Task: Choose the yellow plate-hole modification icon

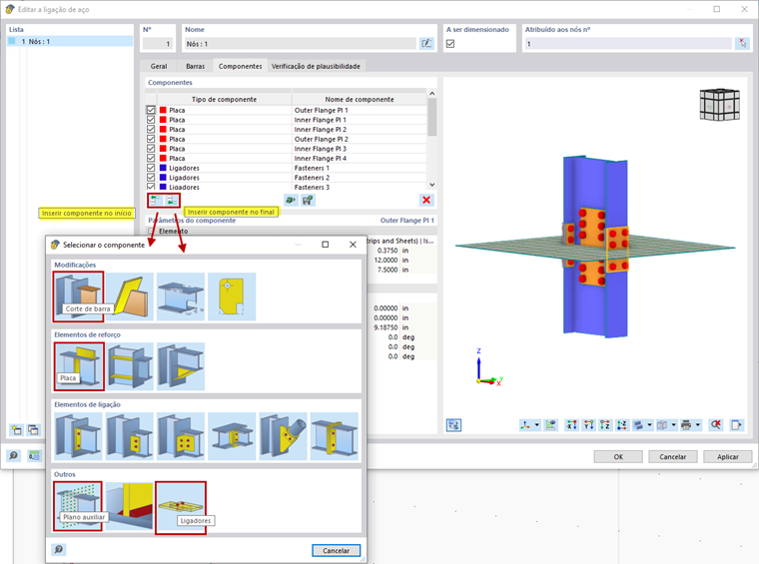Action: coord(232,296)
